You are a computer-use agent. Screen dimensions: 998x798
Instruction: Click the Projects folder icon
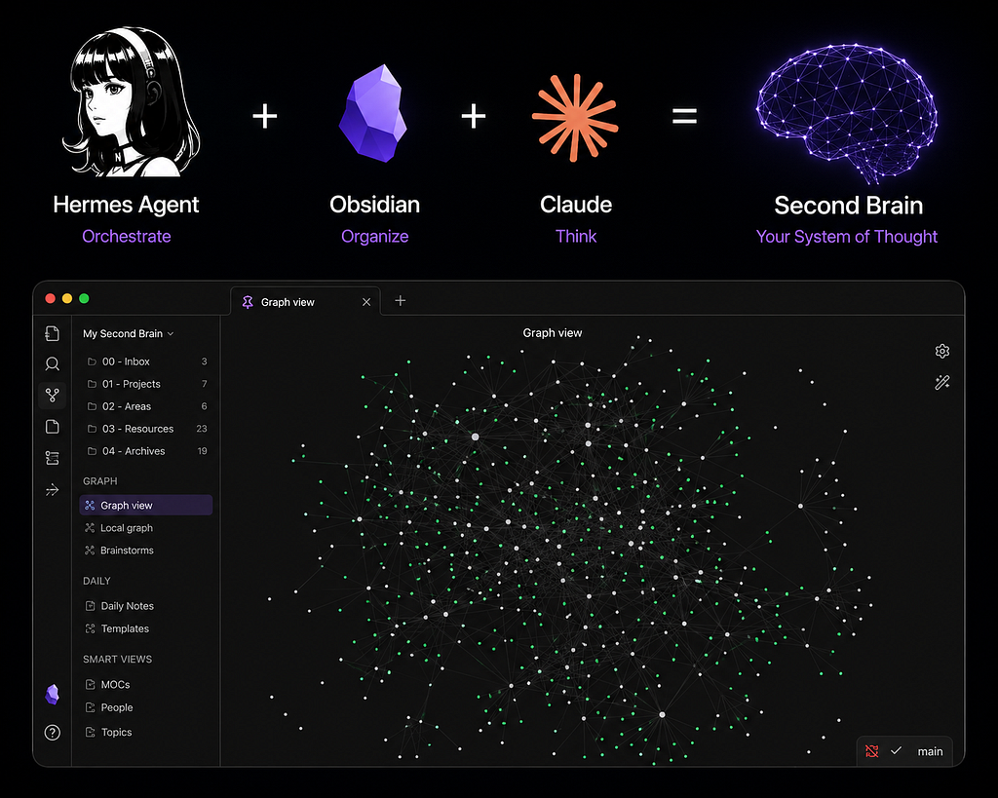coord(92,384)
